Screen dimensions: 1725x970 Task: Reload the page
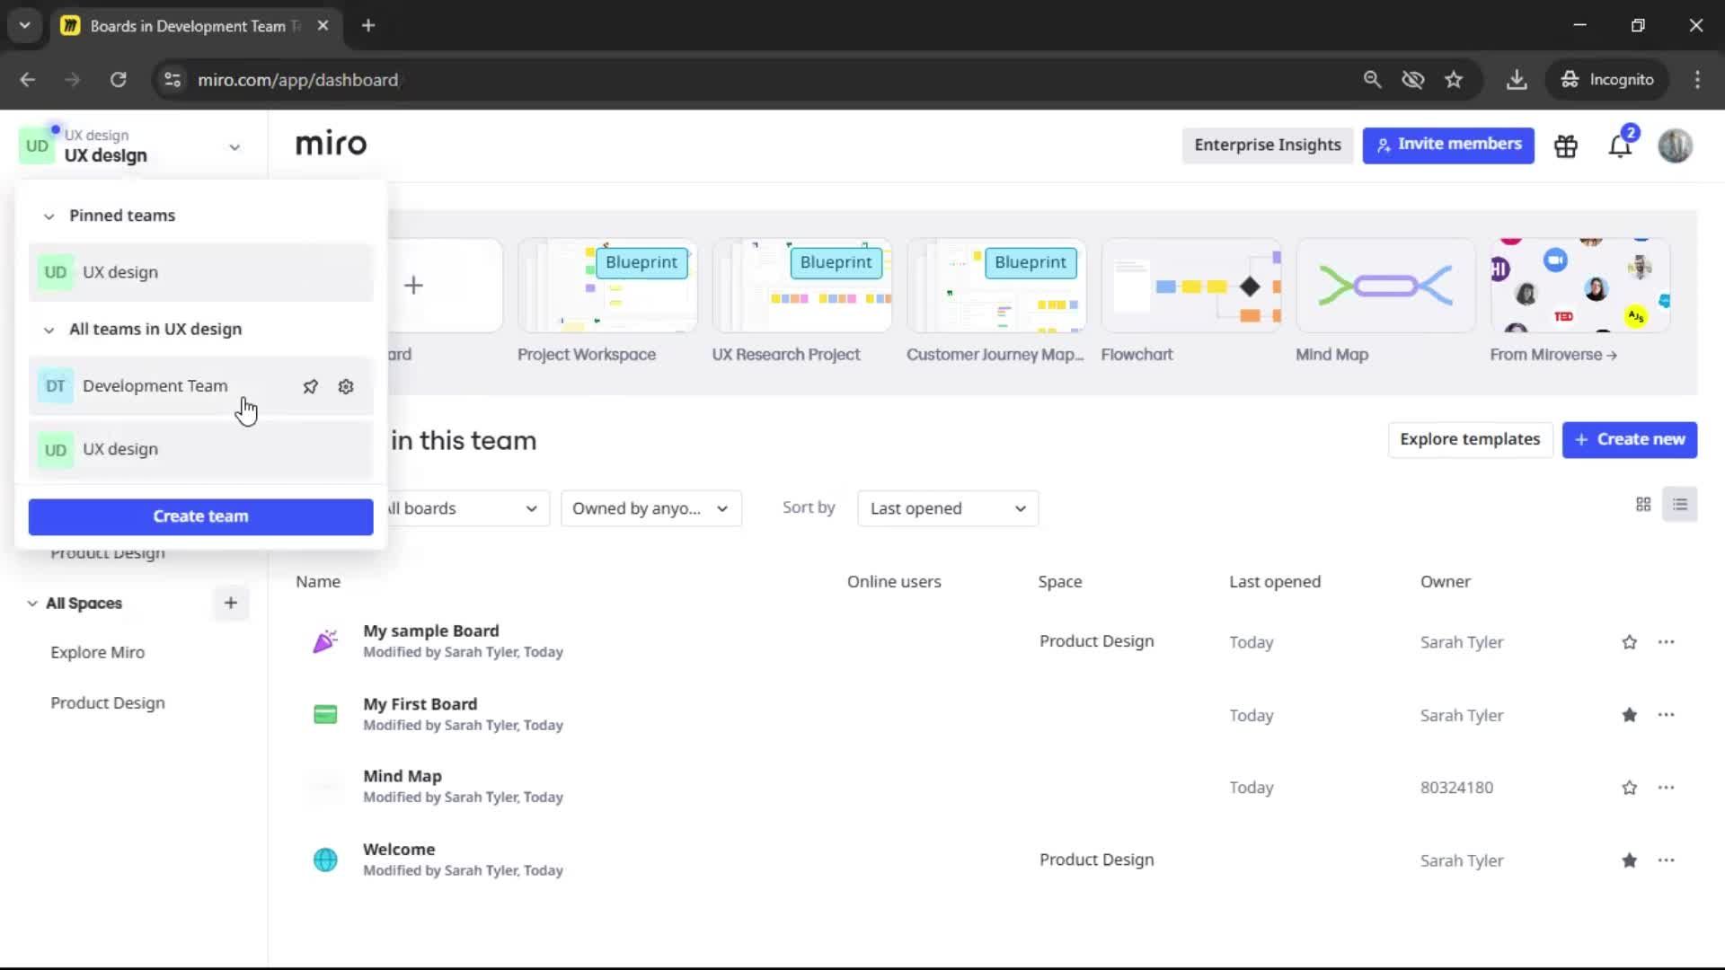(118, 80)
